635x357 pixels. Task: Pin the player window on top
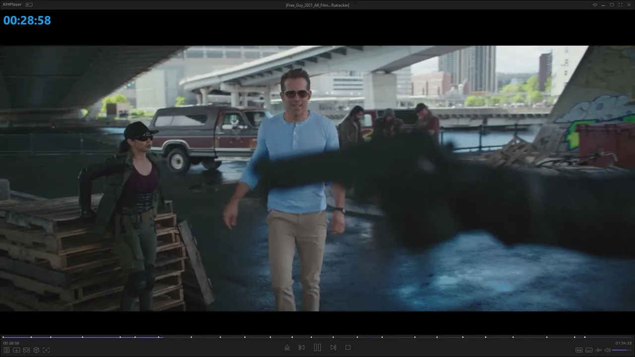(x=595, y=4)
